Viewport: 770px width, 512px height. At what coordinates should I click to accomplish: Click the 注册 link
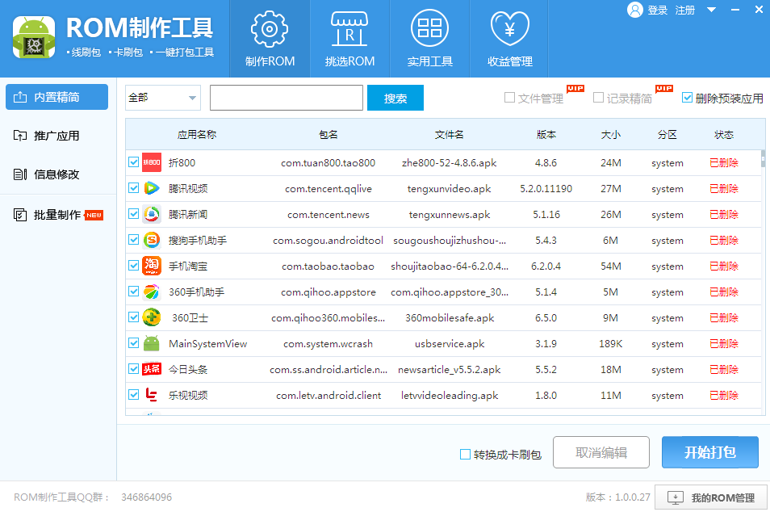coord(684,10)
